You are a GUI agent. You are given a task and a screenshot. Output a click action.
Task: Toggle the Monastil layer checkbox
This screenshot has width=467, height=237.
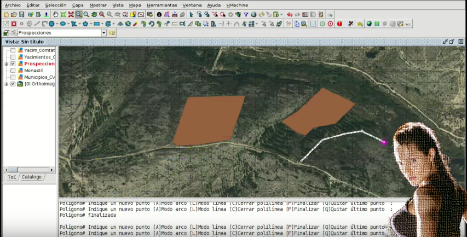pos(13,71)
